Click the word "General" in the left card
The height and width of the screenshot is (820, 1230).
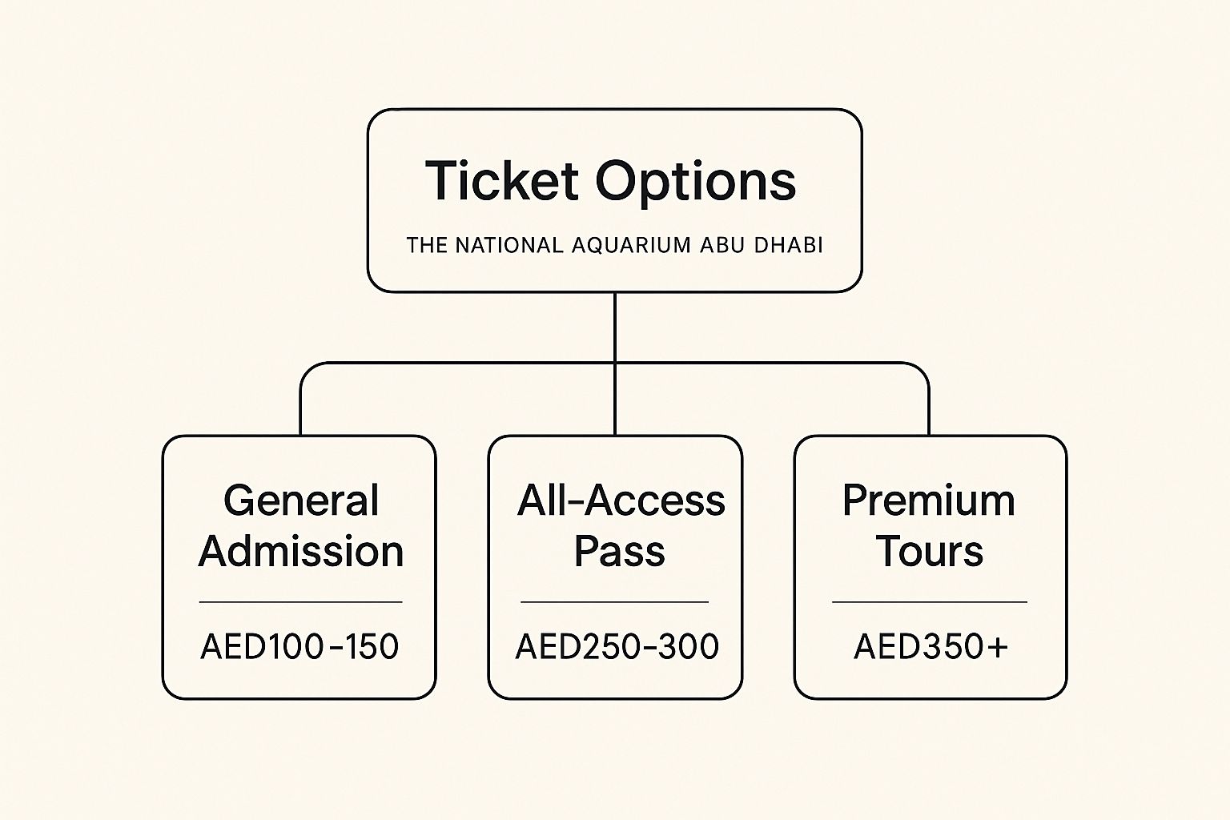click(x=300, y=501)
